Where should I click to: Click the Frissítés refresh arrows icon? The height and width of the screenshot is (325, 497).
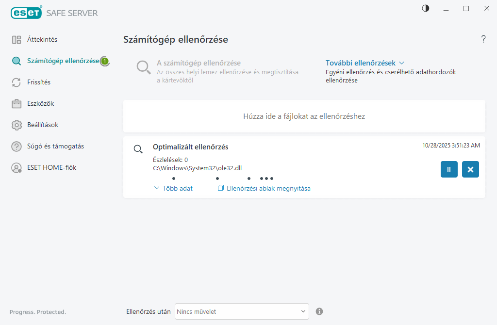pos(17,82)
